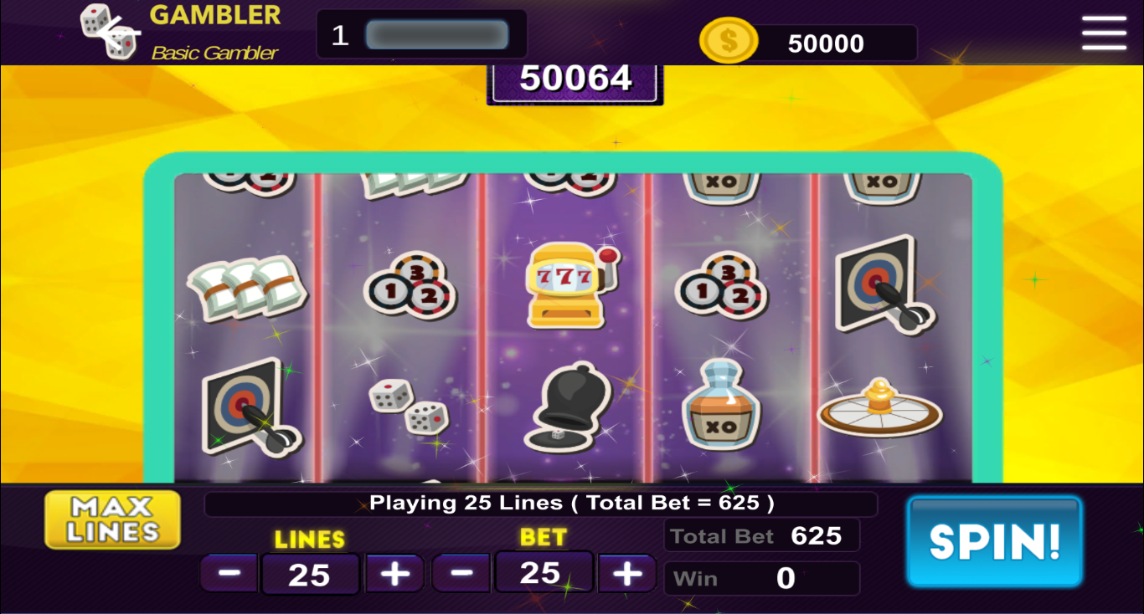Click the SPIN! button
This screenshot has height=614, width=1144.
click(995, 541)
